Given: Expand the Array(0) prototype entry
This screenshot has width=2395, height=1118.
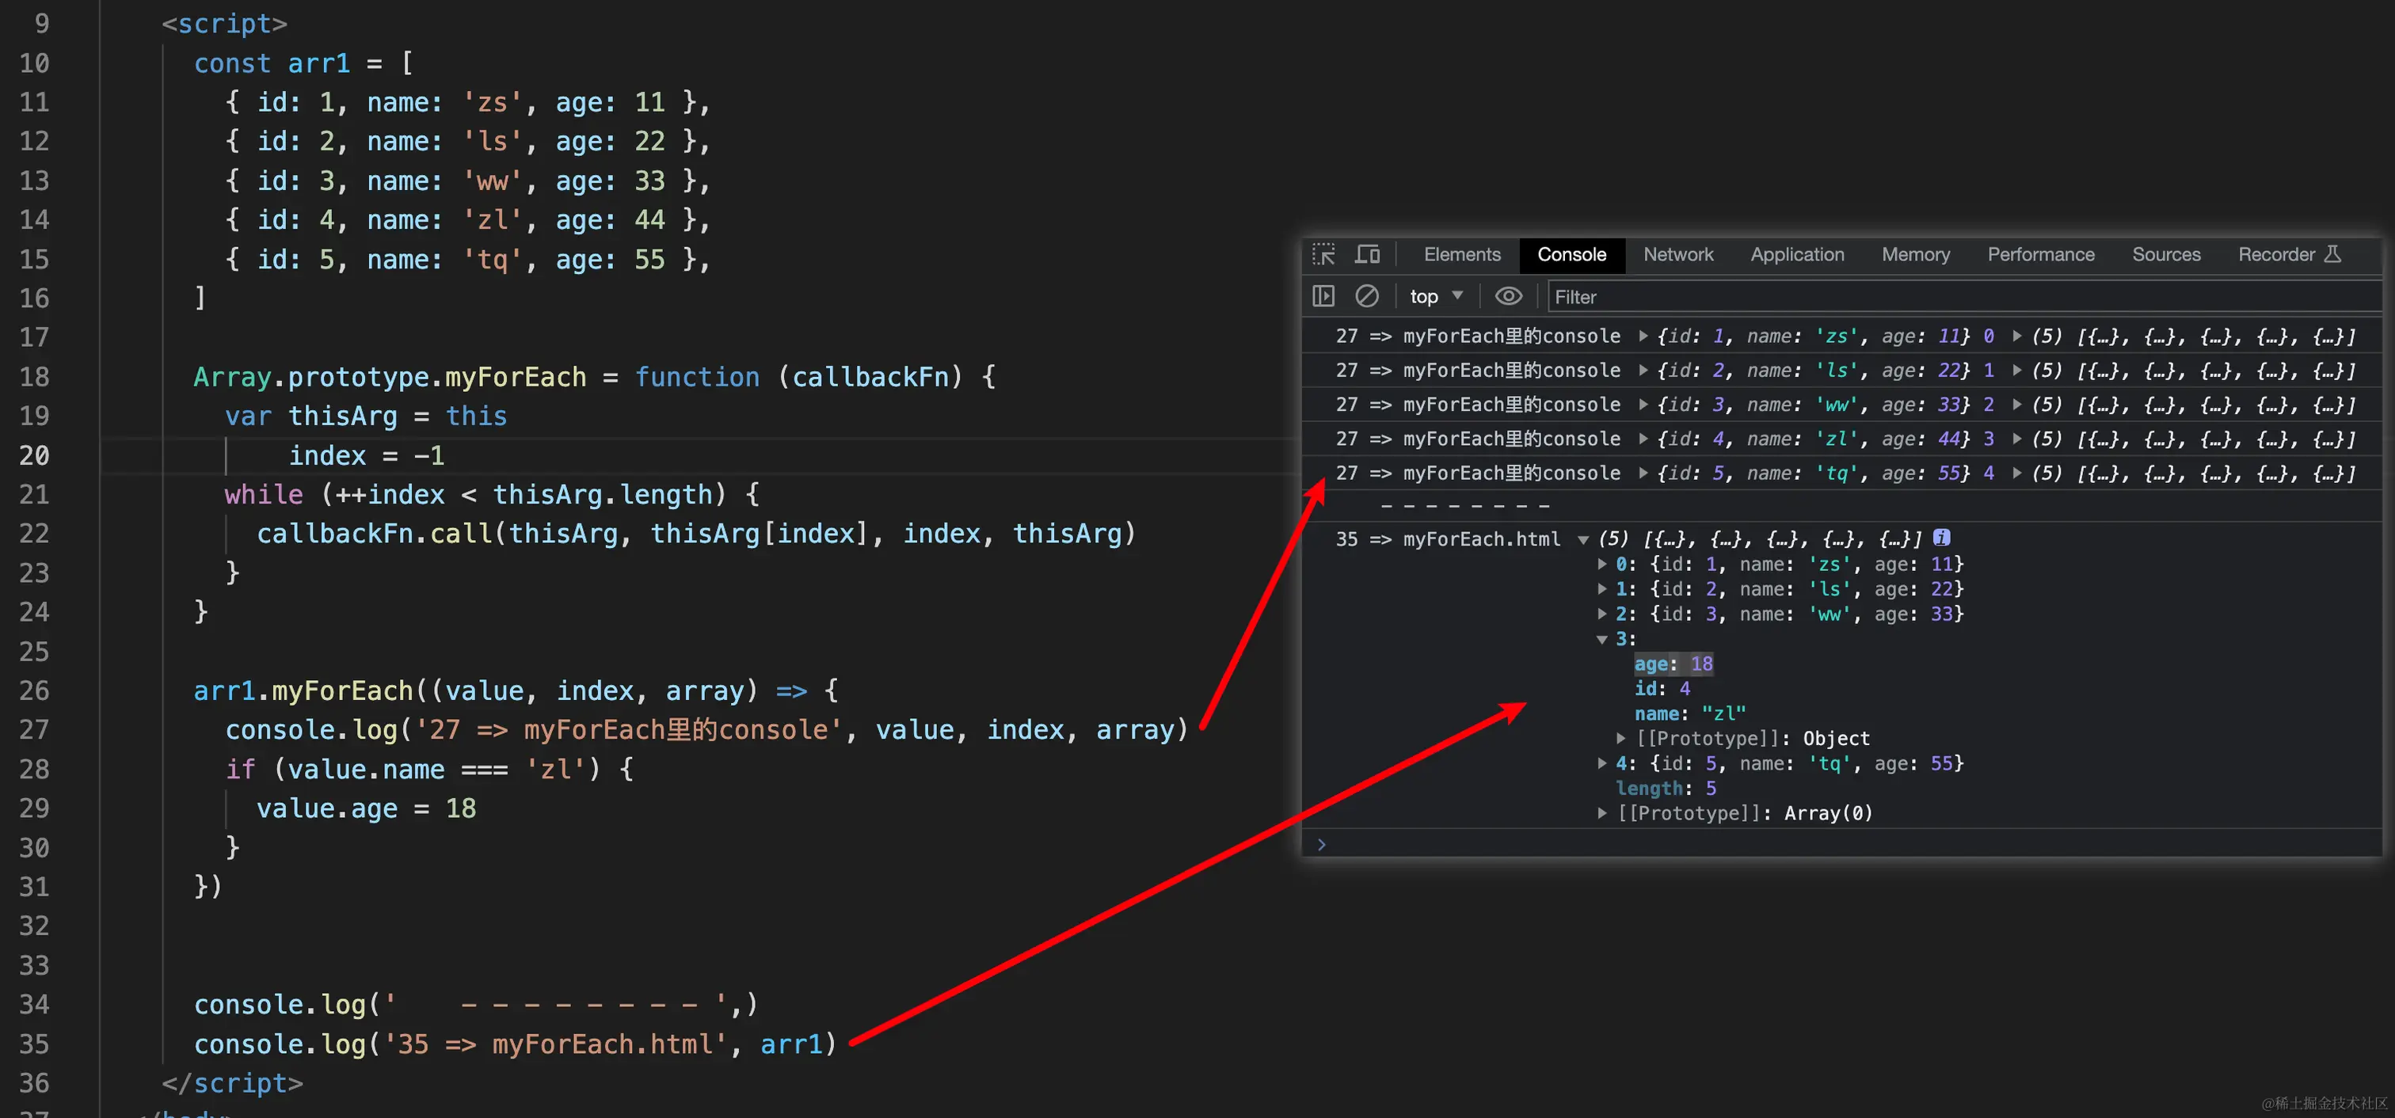Looking at the screenshot, I should pos(1602,813).
